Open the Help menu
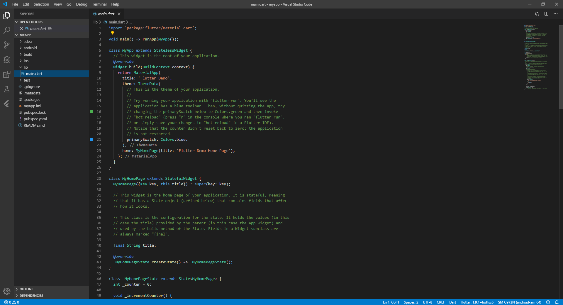 coord(115,4)
